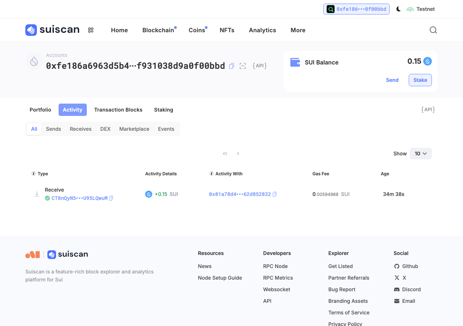Open the More navigation menu

click(298, 30)
